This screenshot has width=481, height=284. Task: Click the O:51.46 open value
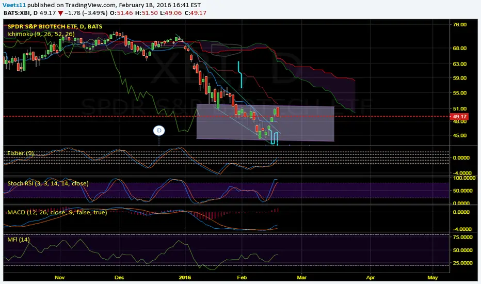pyautogui.click(x=121, y=13)
